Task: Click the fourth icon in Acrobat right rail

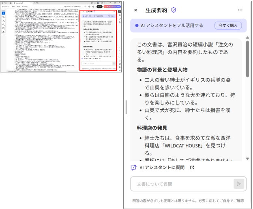Action: point(120,22)
